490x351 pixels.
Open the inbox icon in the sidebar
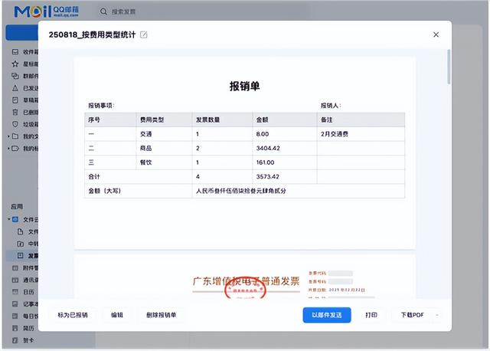[x=15, y=52]
